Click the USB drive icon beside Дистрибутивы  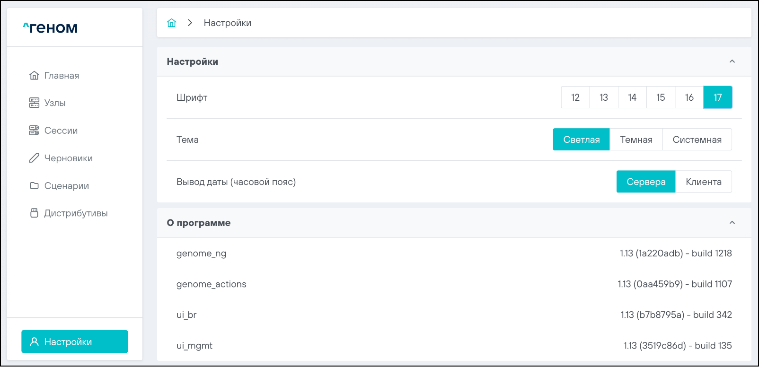(34, 213)
